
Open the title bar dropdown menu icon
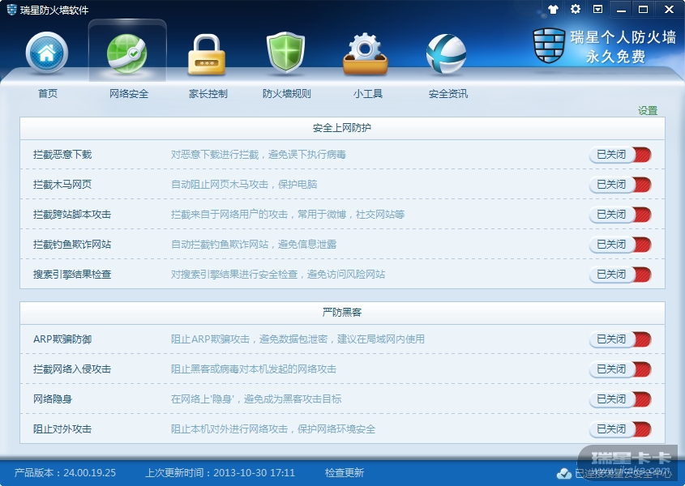coord(597,9)
